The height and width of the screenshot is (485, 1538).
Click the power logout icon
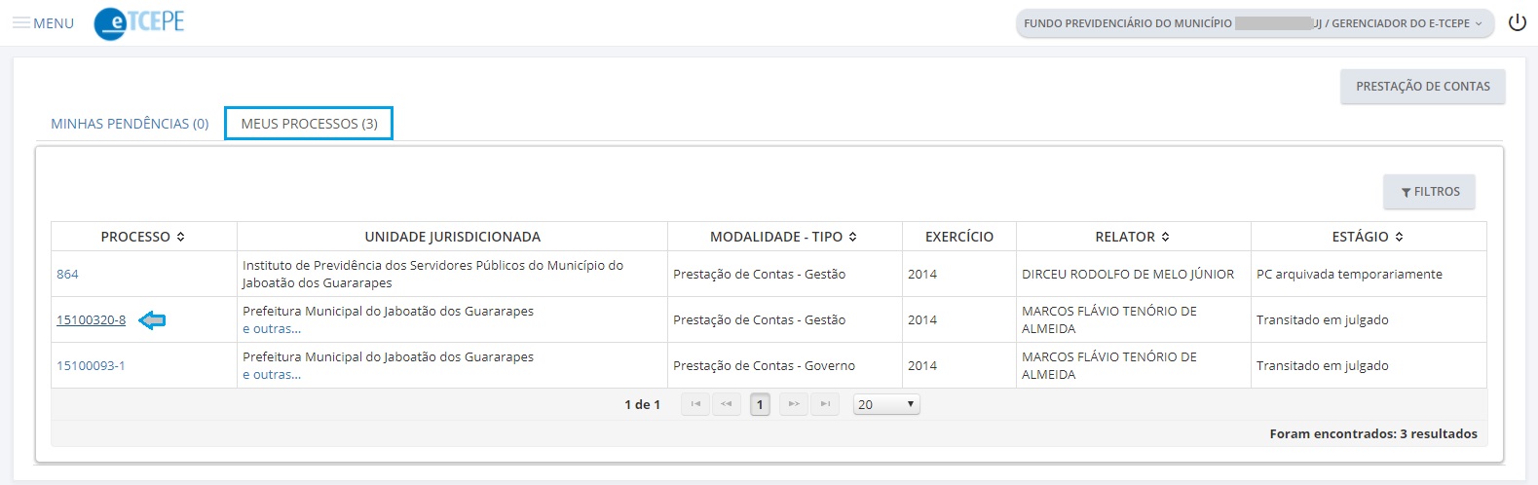pyautogui.click(x=1517, y=22)
